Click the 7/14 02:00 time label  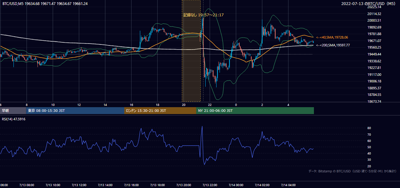pos(262,185)
